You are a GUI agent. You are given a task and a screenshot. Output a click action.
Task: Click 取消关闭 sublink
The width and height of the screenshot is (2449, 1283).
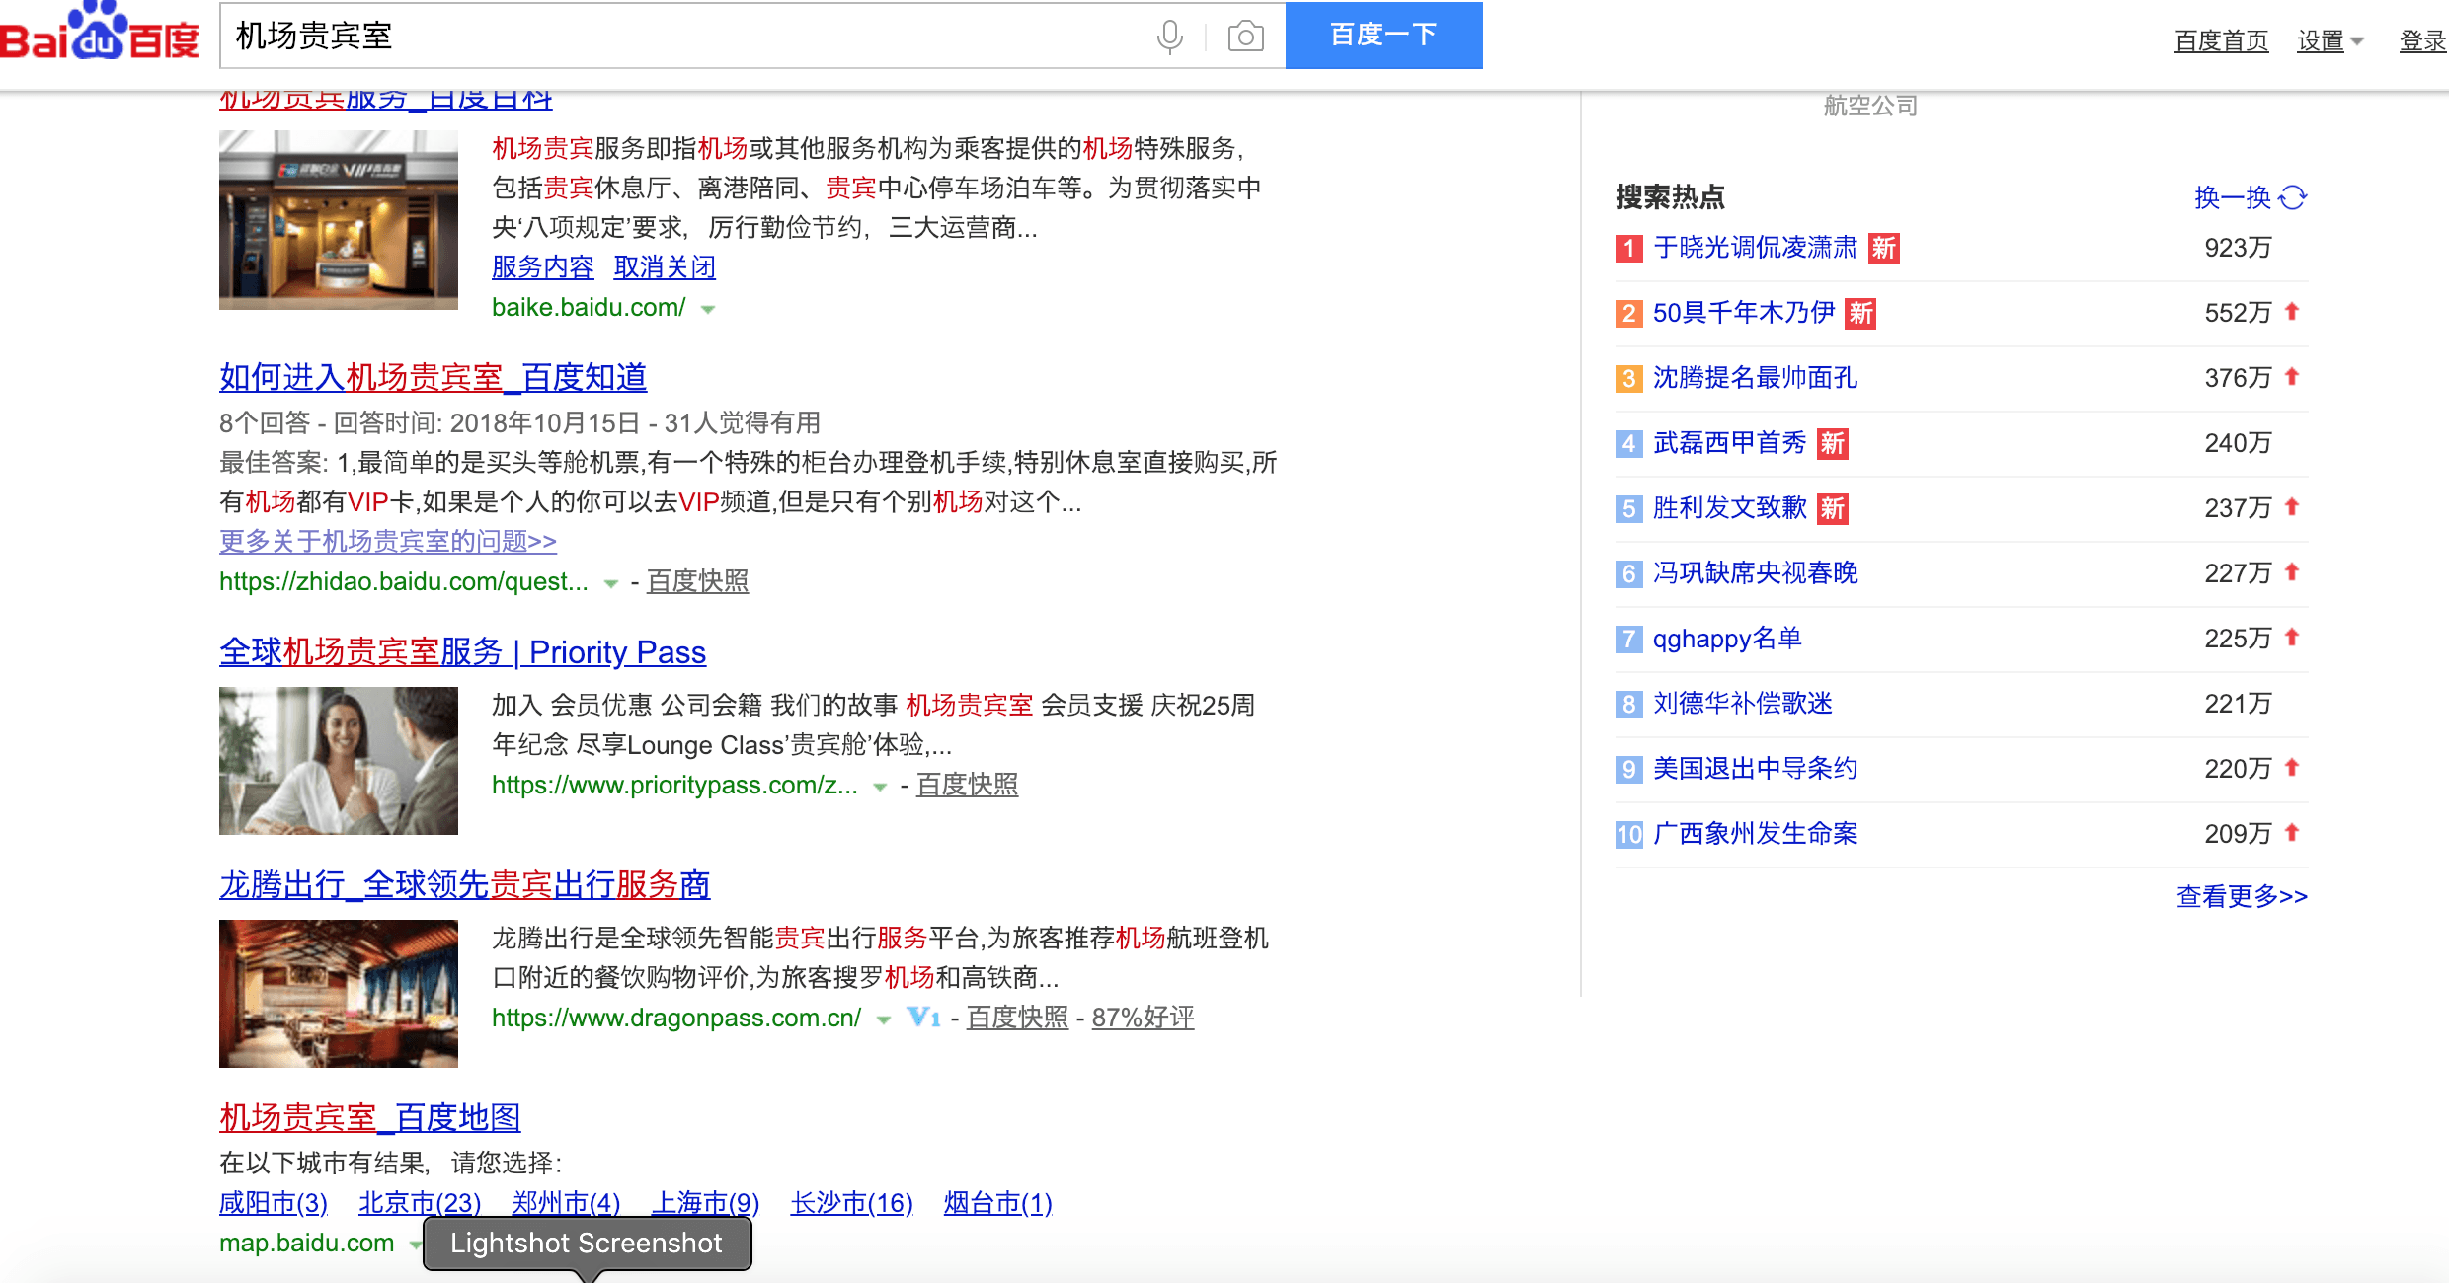(x=665, y=266)
